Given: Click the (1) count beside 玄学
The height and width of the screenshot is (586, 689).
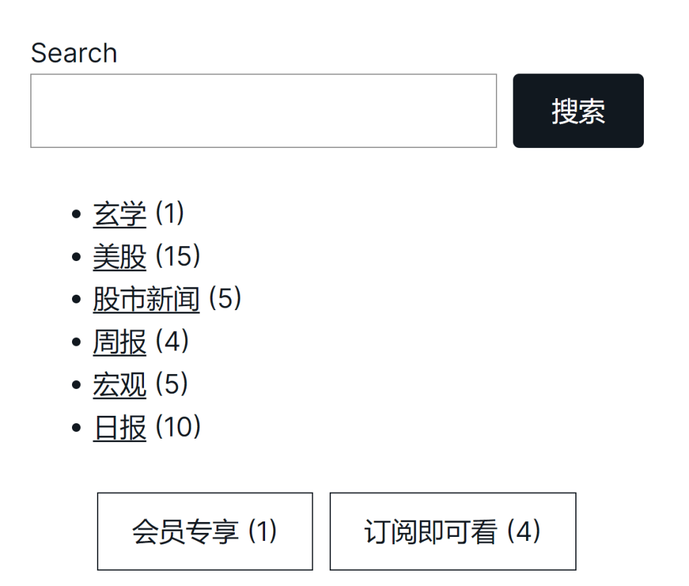Looking at the screenshot, I should tap(170, 214).
